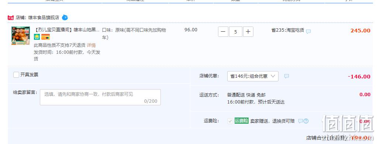377x144 pixels.
Task: Enable the 开具发票 checkbox
Action: 16,75
